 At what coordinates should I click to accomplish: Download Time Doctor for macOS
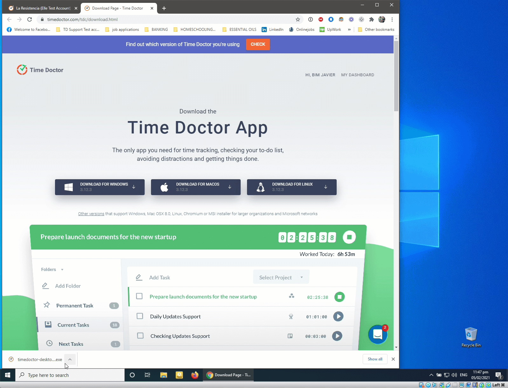click(x=196, y=187)
